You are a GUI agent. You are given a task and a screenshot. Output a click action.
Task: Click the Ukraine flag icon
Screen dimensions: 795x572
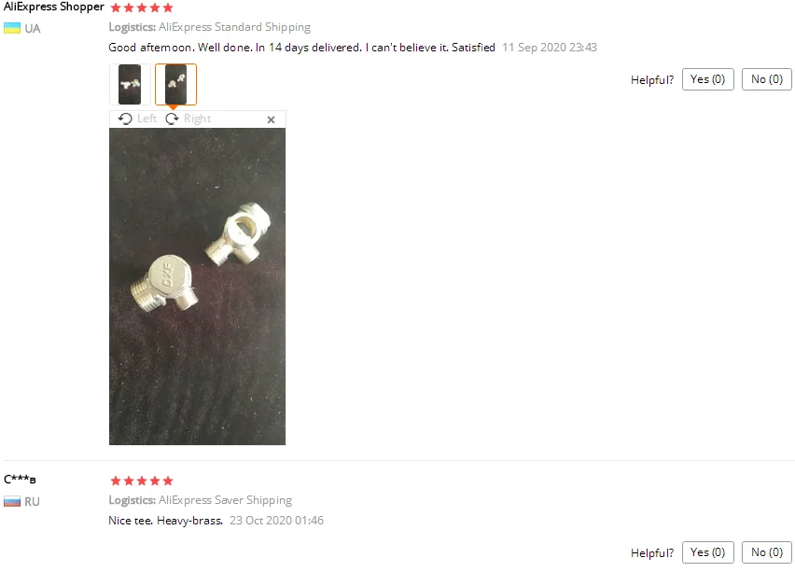coord(12,28)
